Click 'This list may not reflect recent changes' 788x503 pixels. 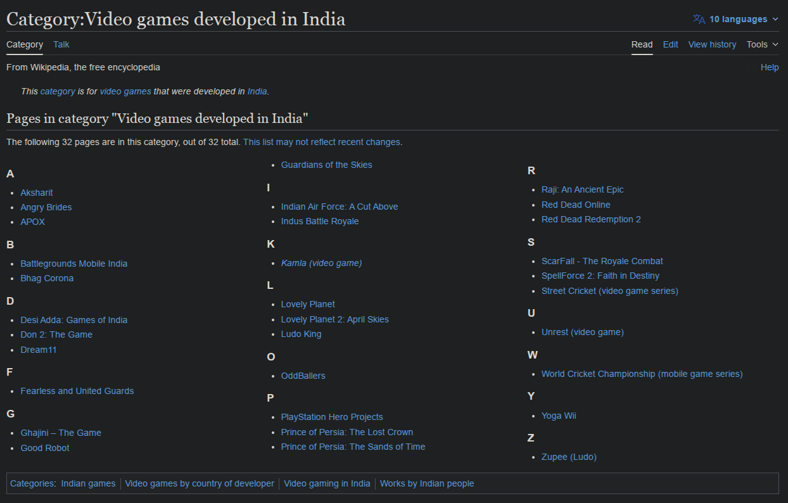coord(322,142)
